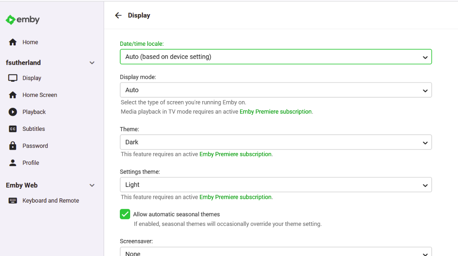Collapse the fsutherland section
The width and height of the screenshot is (458, 256).
[92, 63]
